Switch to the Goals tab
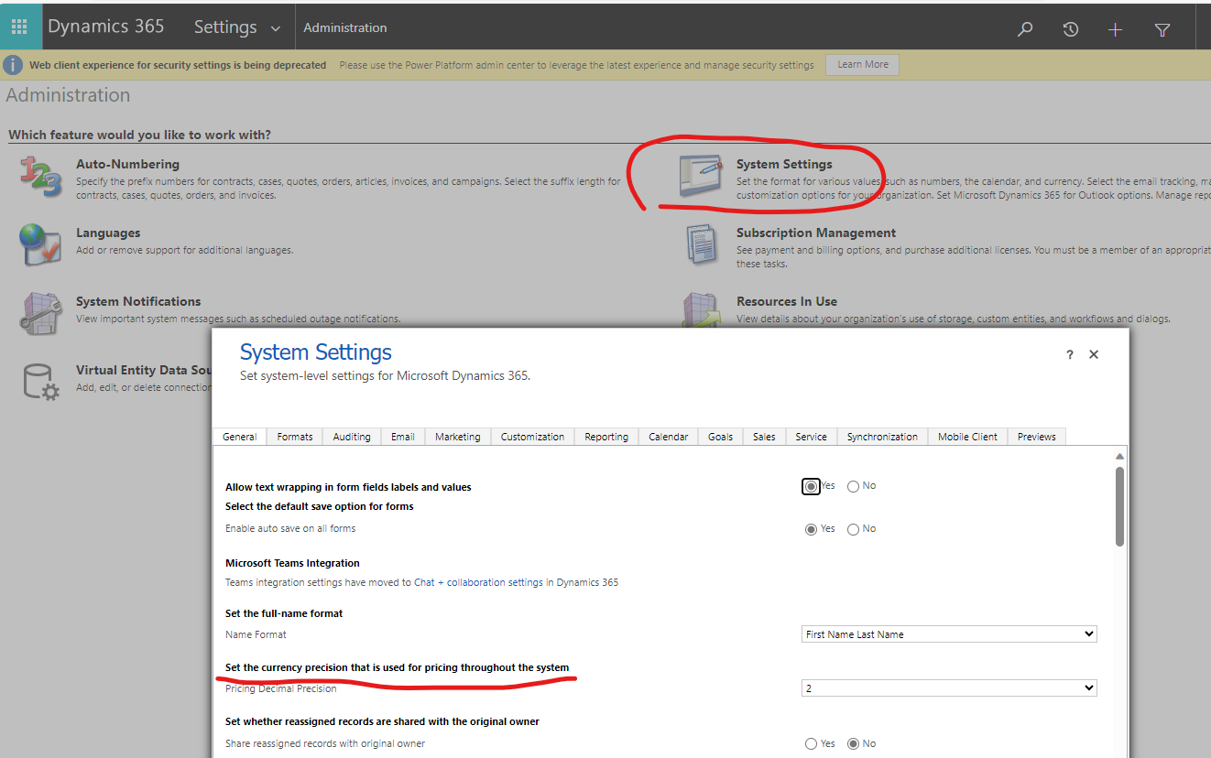Image resolution: width=1211 pixels, height=758 pixels. pos(721,437)
